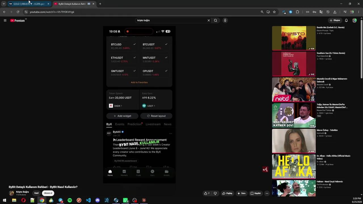Open Telegram from the taskbar
Viewport: 363px width, 204px height.
[x=60, y=200]
